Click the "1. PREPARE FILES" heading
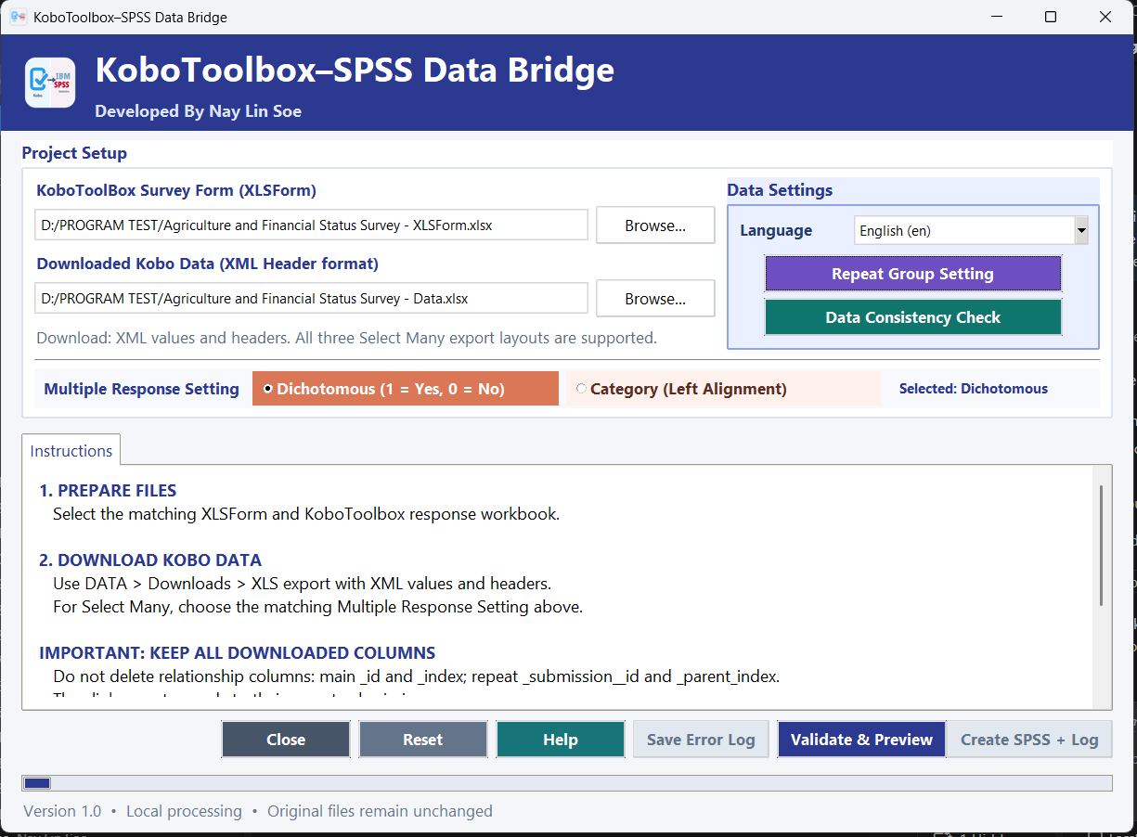The width and height of the screenshot is (1137, 837). pos(108,491)
